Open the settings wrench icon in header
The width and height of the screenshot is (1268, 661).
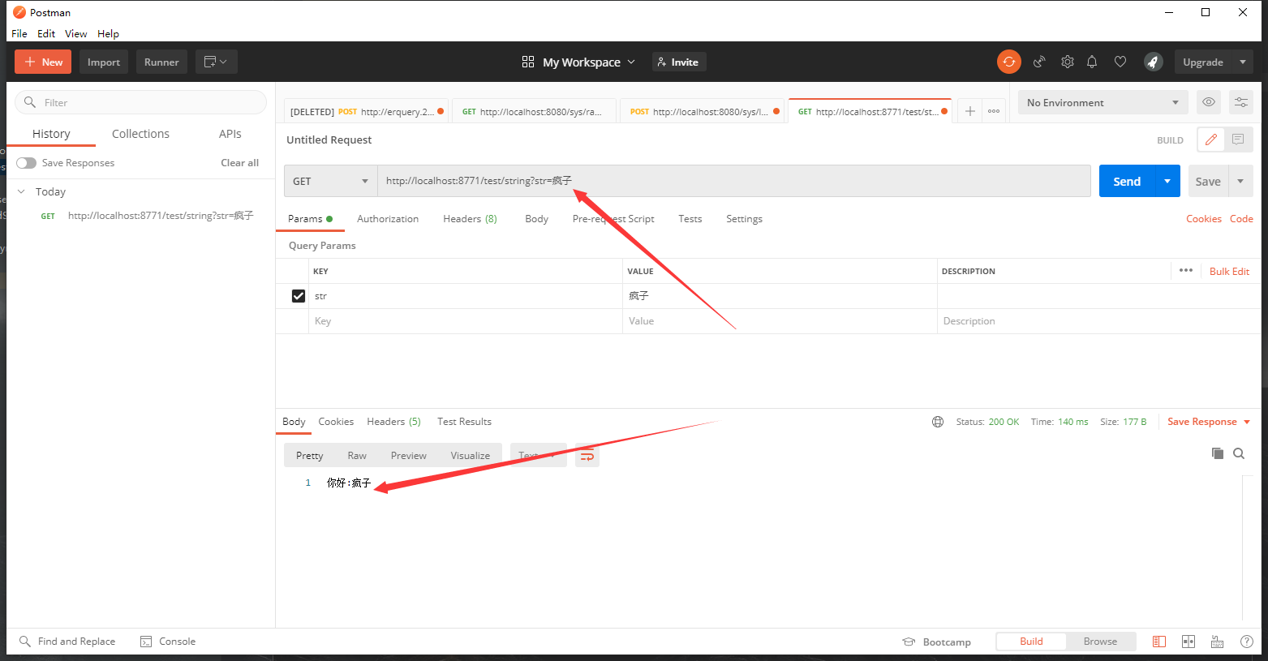(1068, 62)
